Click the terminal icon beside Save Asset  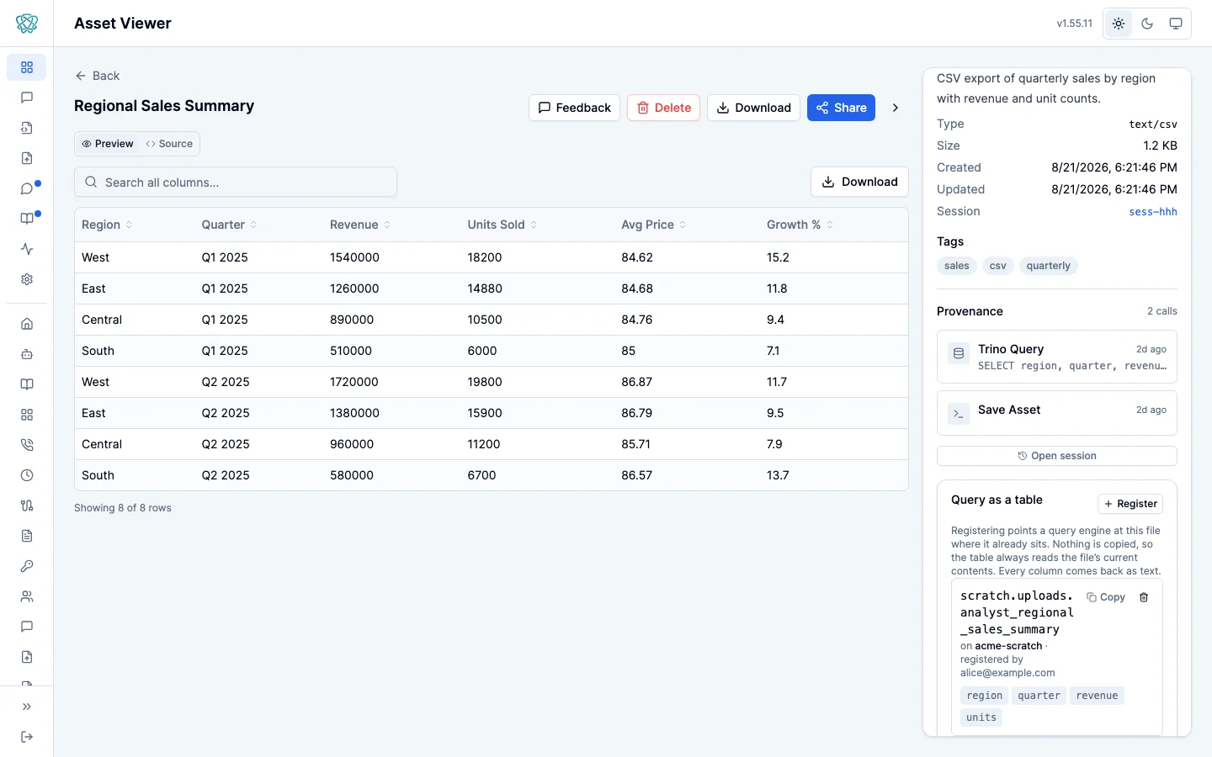(959, 414)
